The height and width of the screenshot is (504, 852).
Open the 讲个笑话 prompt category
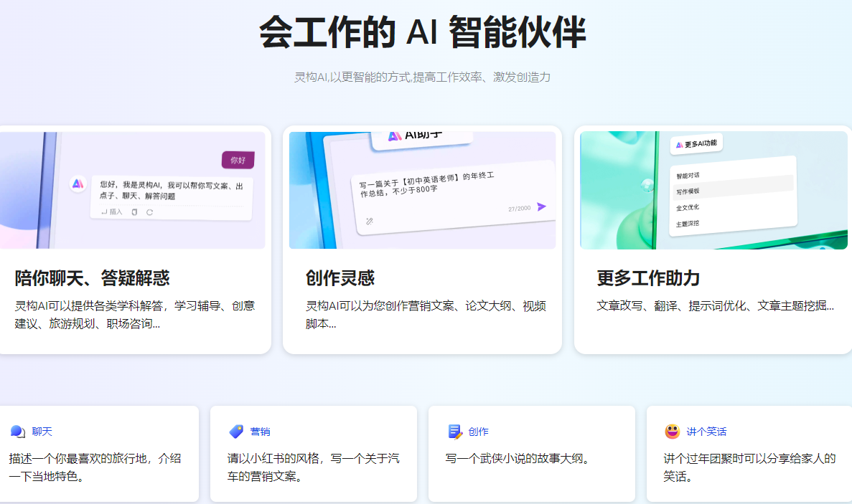pyautogui.click(x=706, y=432)
